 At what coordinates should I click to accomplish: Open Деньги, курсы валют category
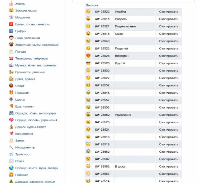click(30, 127)
